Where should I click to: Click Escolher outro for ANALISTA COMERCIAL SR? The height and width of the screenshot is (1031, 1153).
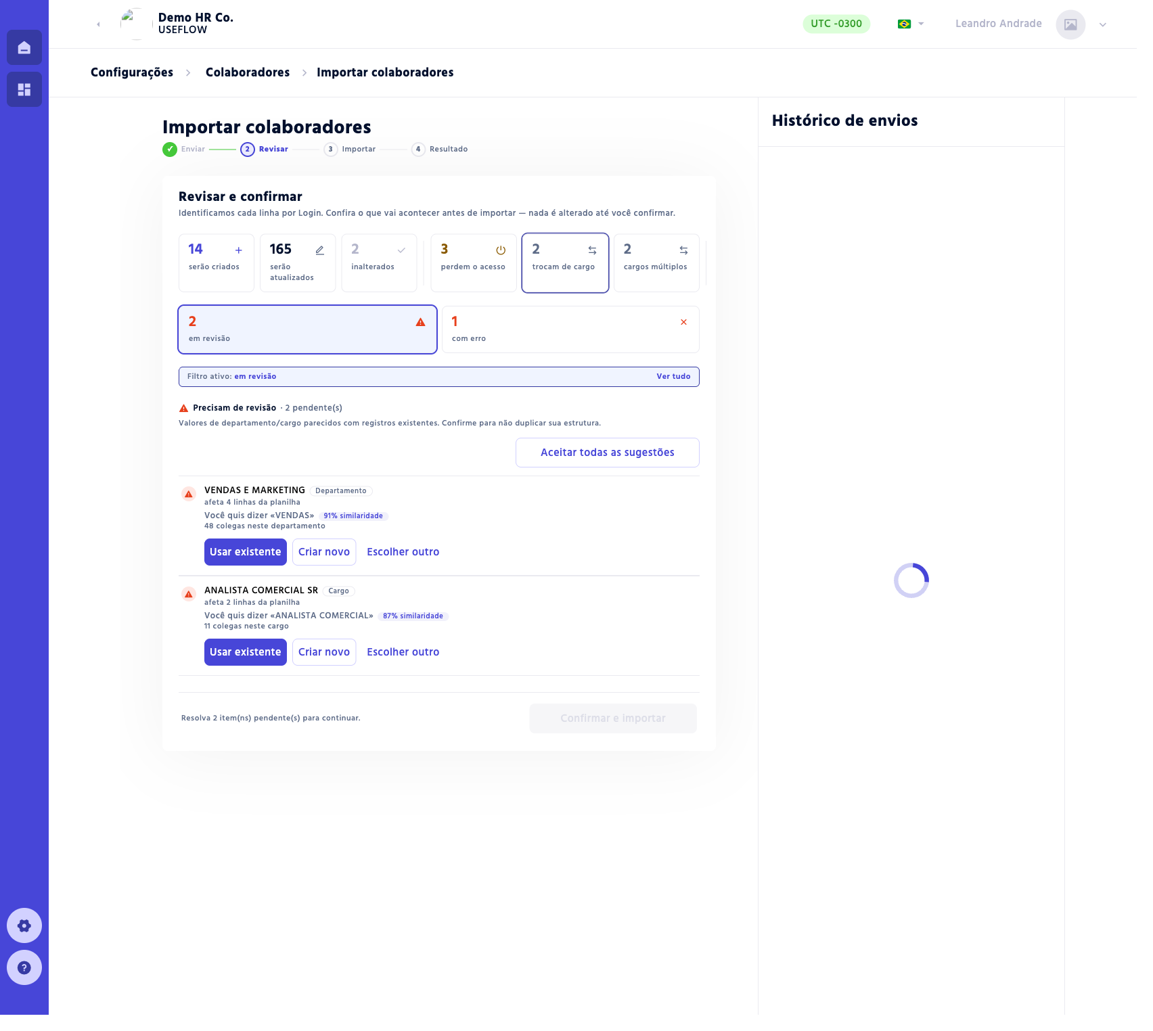pos(403,652)
